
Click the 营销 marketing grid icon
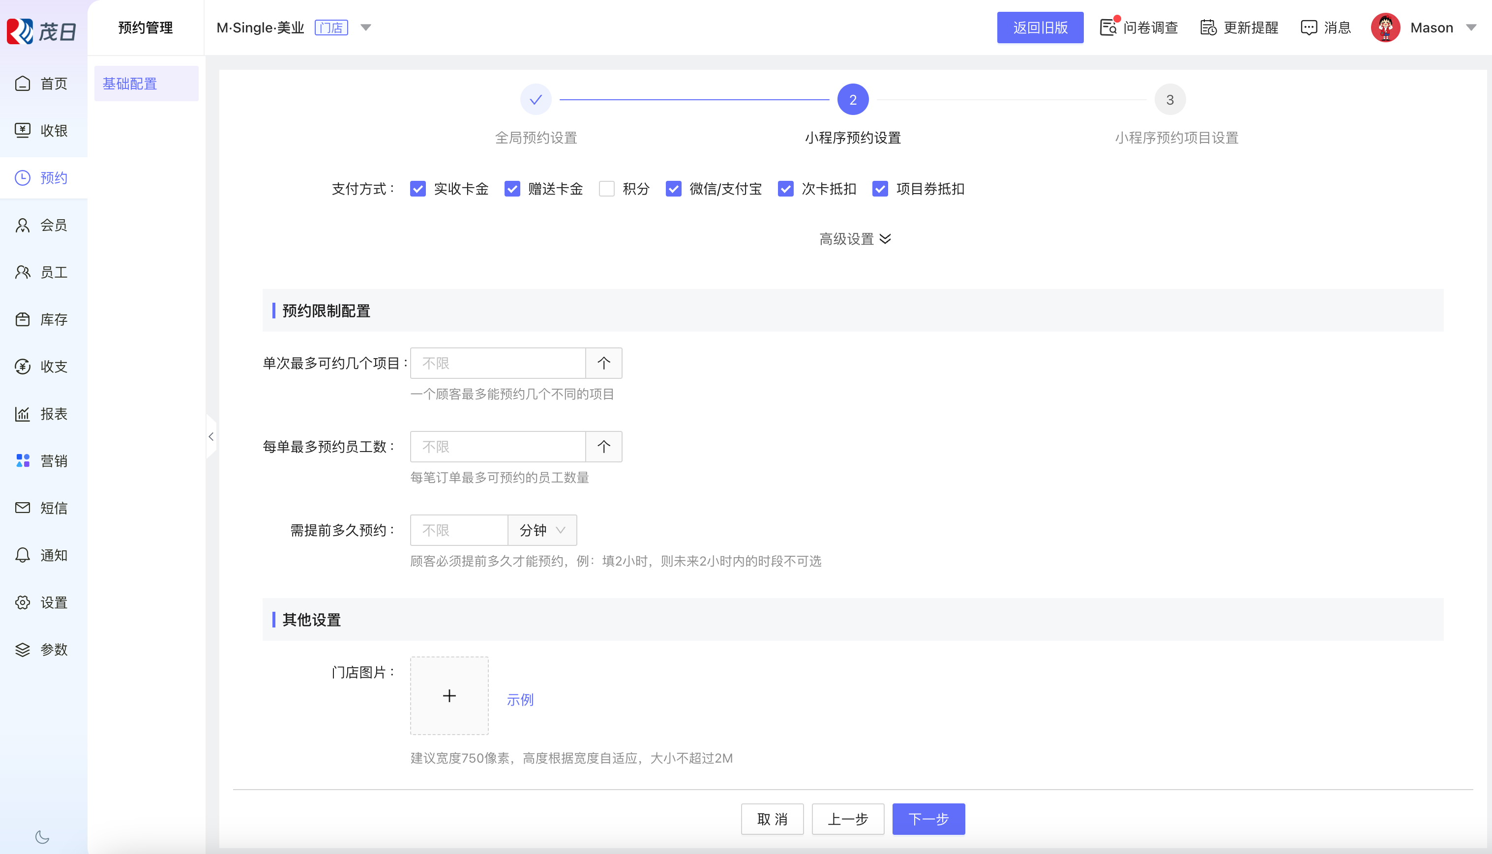pos(22,461)
